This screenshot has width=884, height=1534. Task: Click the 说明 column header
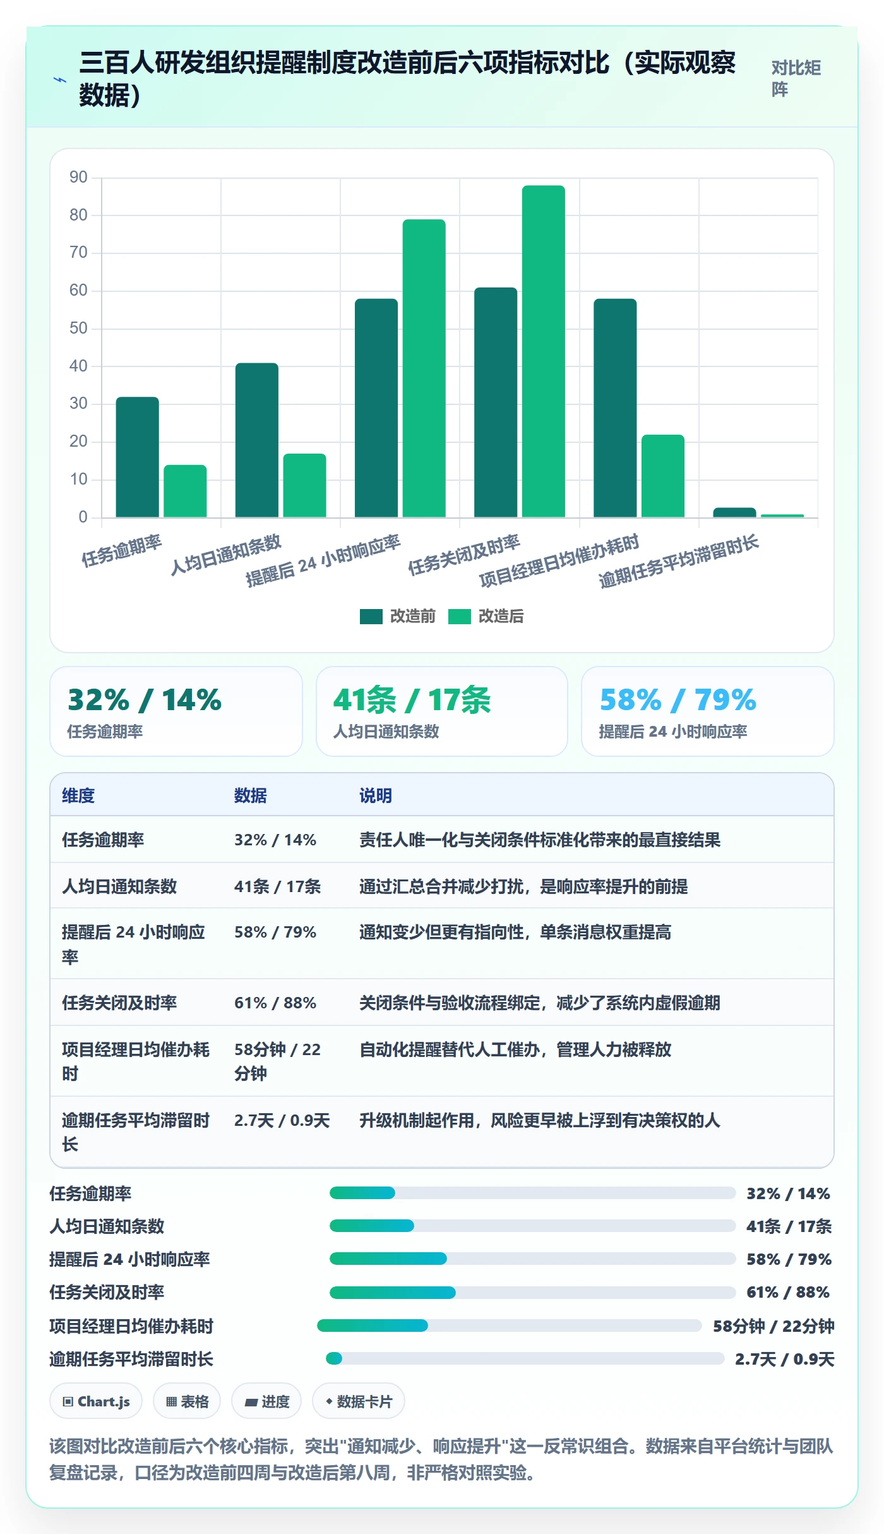[x=376, y=795]
